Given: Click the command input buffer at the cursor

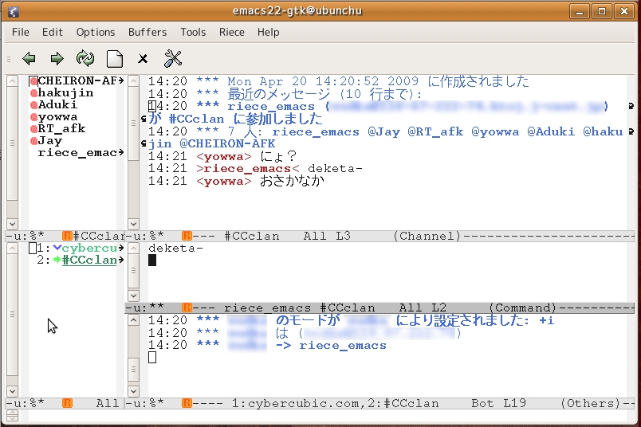Looking at the screenshot, I should tap(152, 261).
